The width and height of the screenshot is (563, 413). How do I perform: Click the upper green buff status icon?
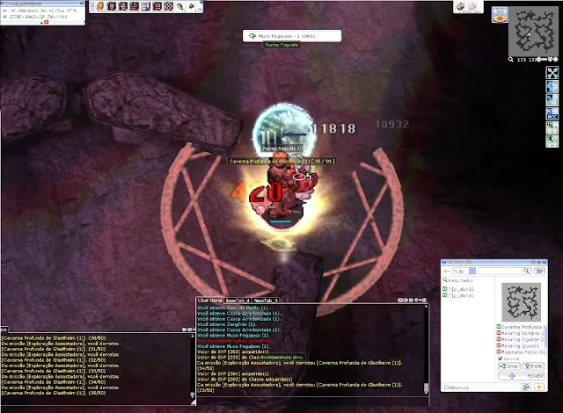point(552,127)
